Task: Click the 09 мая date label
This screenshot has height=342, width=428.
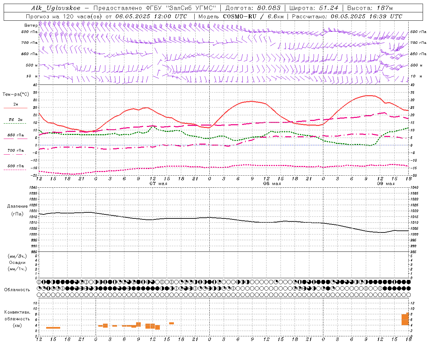Action: click(x=386, y=184)
